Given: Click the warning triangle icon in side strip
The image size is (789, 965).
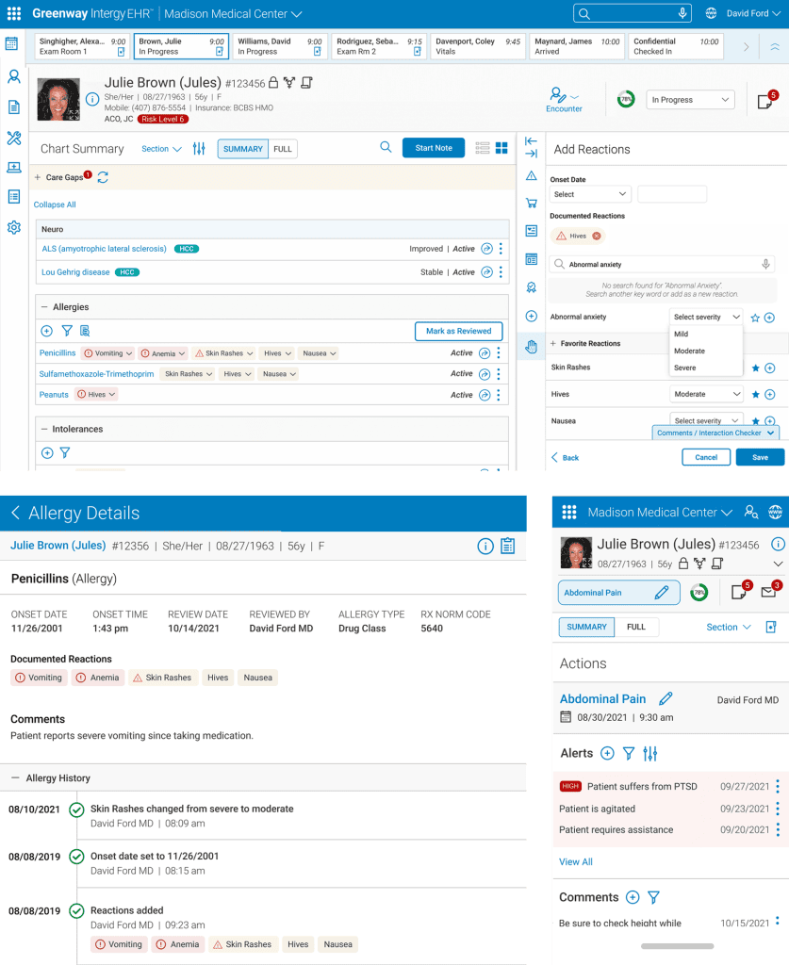Looking at the screenshot, I should (531, 176).
